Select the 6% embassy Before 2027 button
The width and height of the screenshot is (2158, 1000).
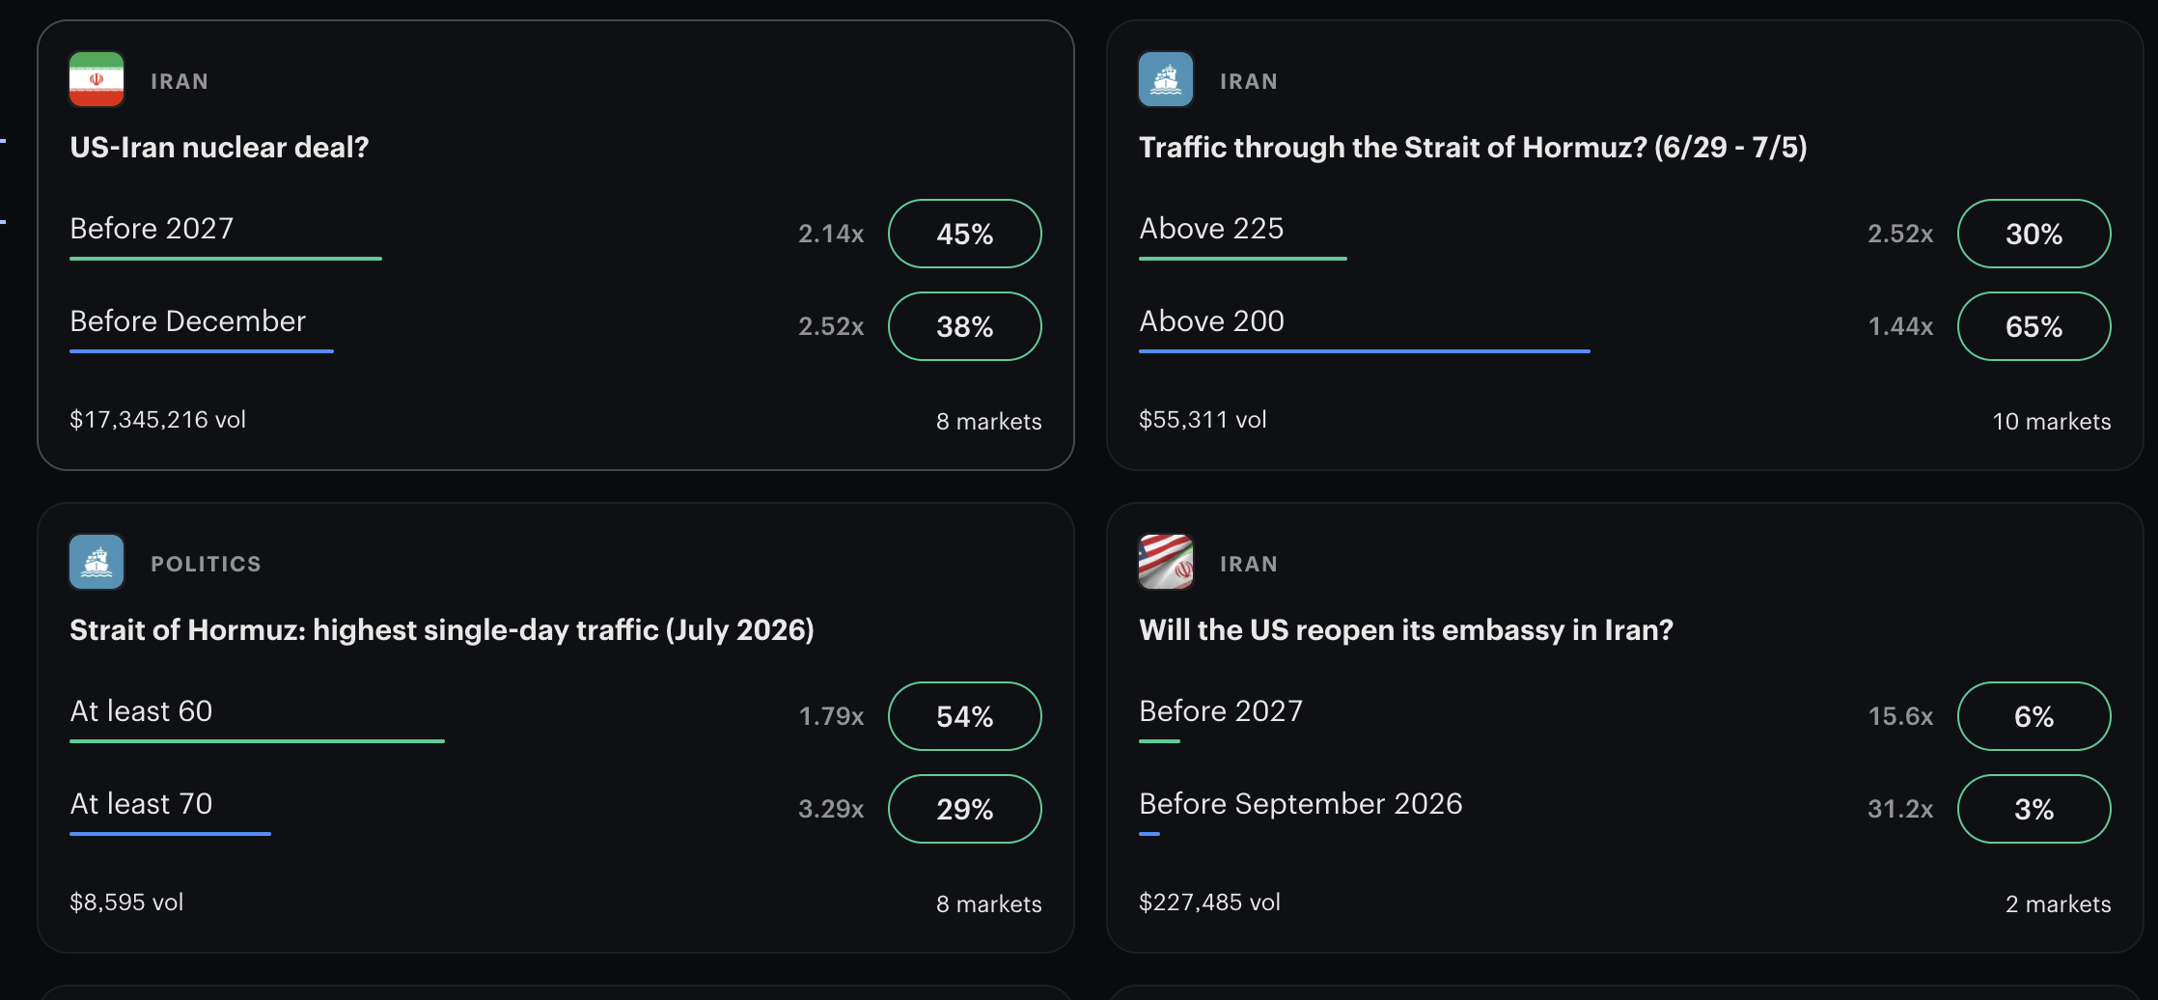tap(2033, 716)
